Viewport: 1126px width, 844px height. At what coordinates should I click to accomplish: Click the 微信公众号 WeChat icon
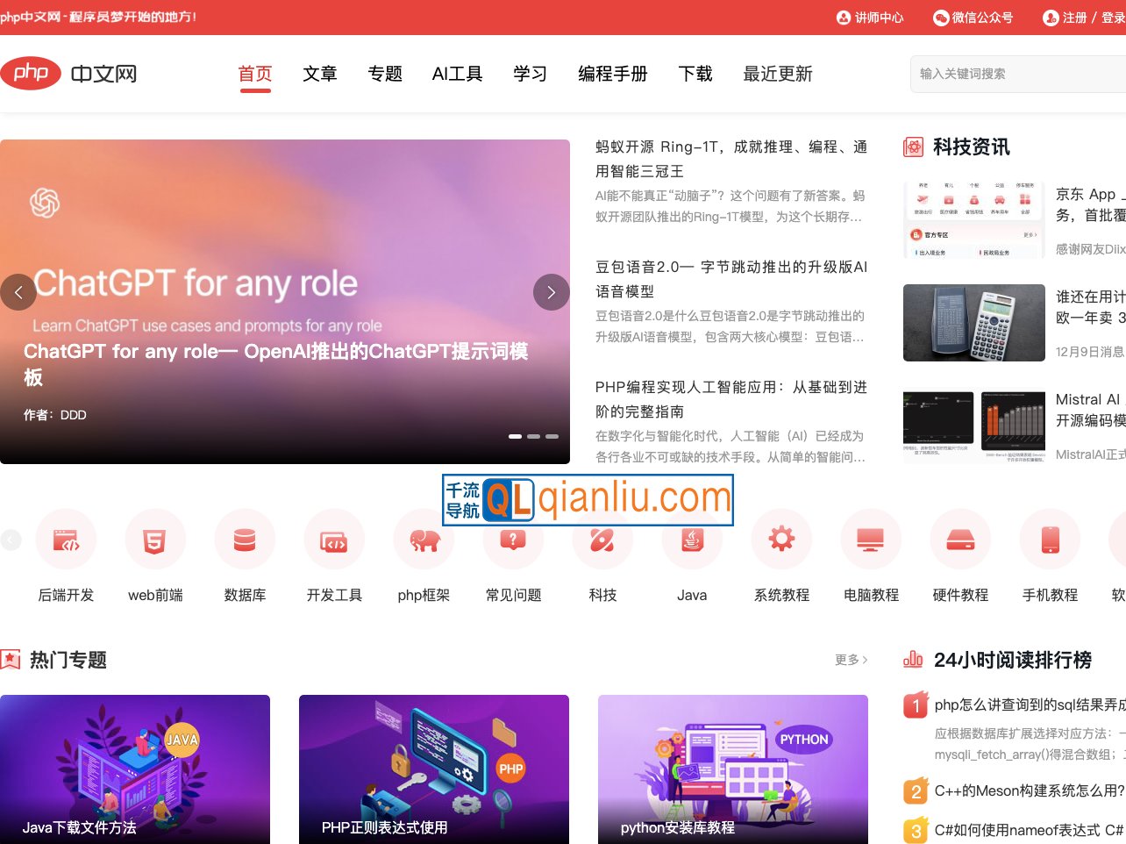click(939, 17)
